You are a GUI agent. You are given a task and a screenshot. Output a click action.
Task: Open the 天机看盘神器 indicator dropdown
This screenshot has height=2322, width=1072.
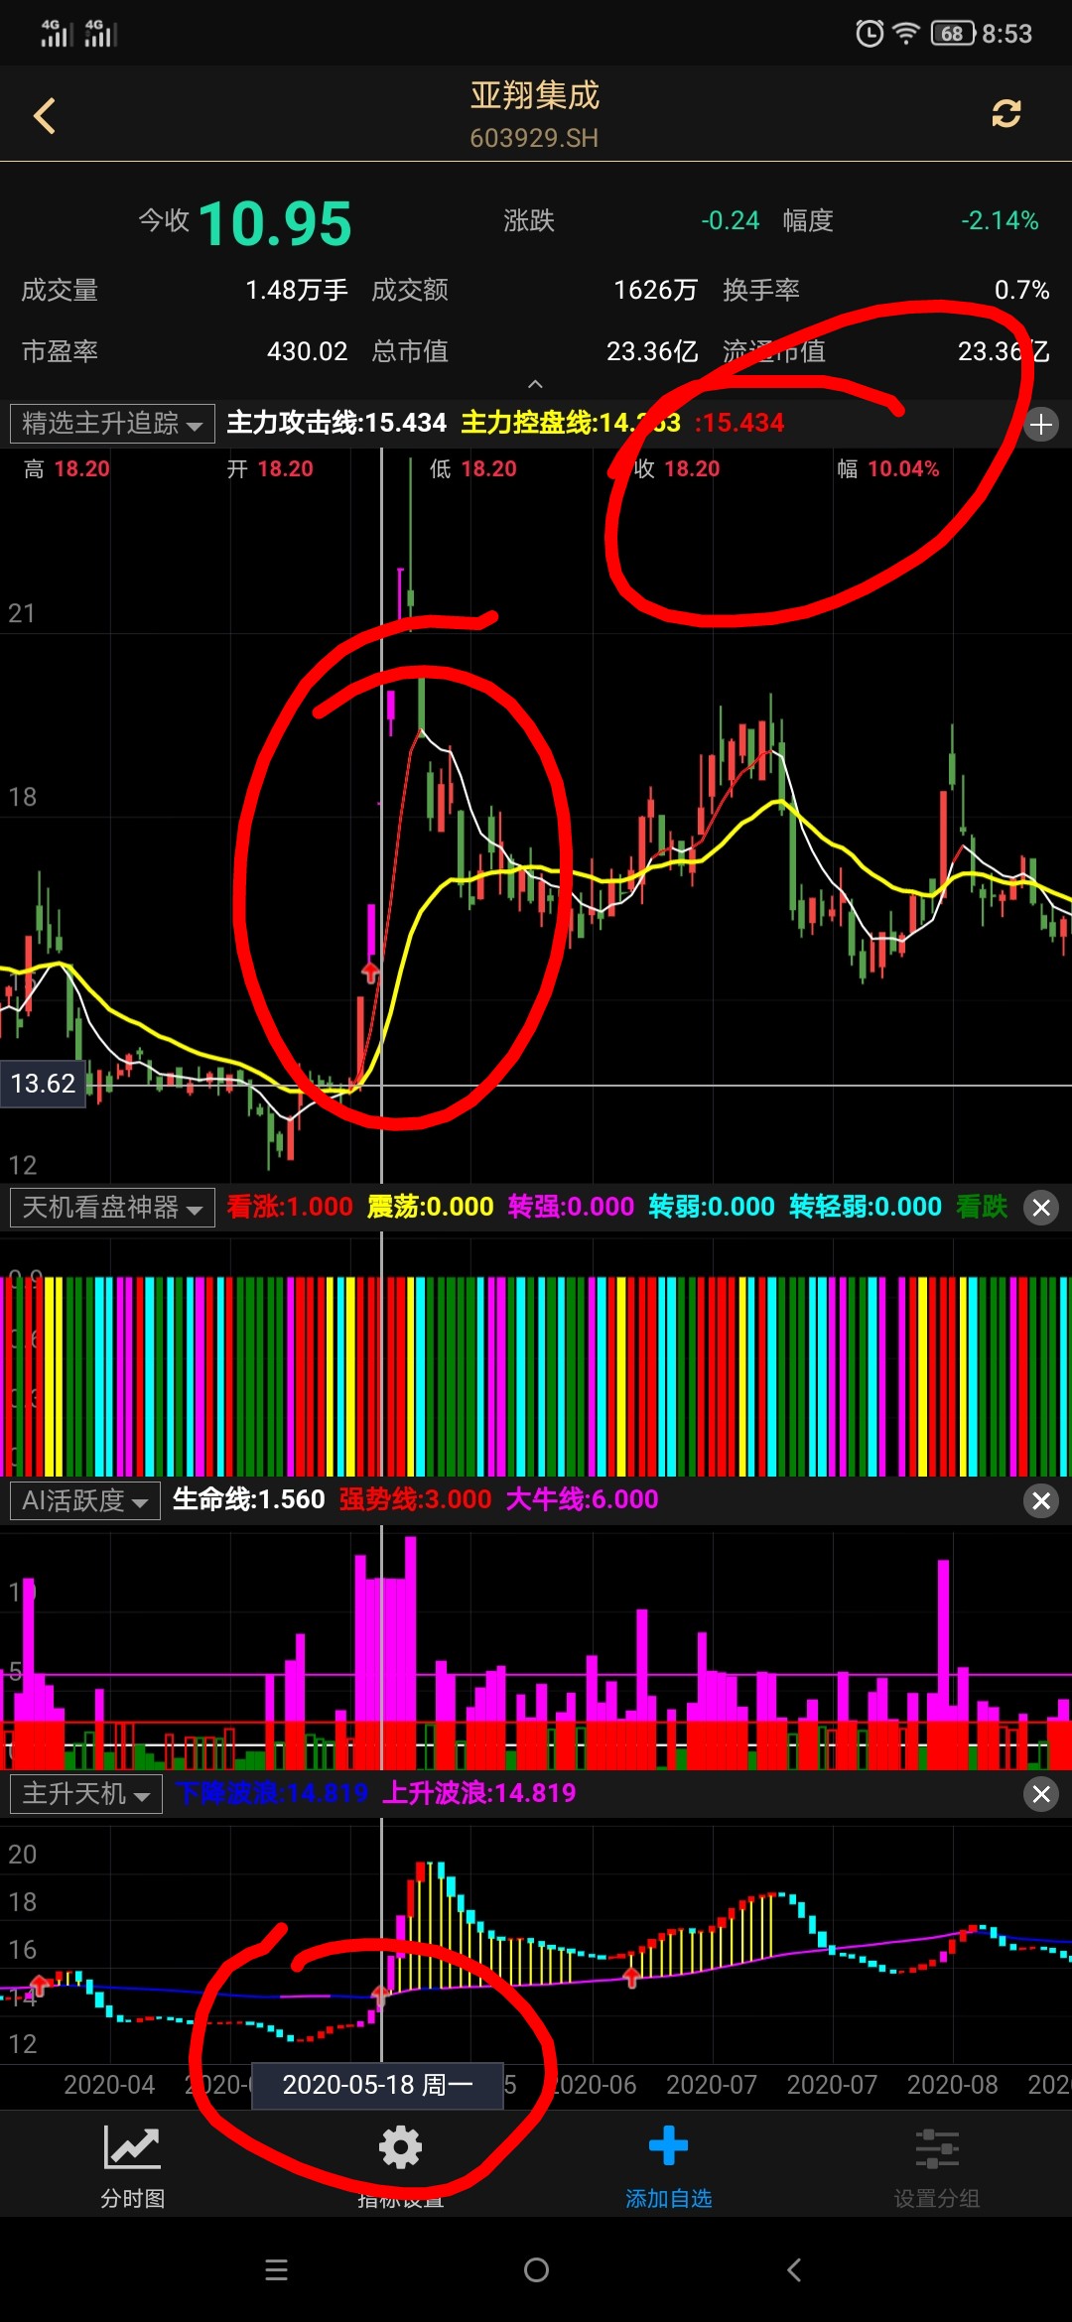(x=112, y=1208)
